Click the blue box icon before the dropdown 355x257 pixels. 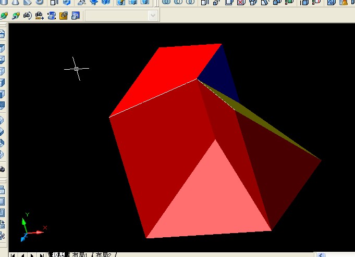point(76,16)
